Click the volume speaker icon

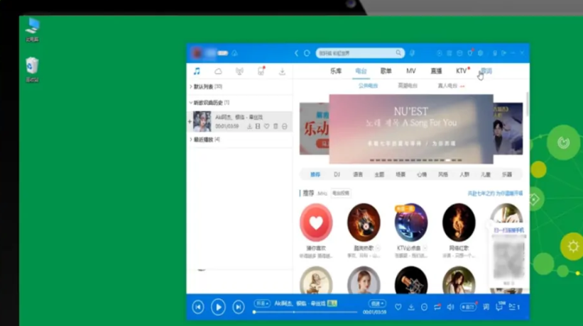(451, 307)
